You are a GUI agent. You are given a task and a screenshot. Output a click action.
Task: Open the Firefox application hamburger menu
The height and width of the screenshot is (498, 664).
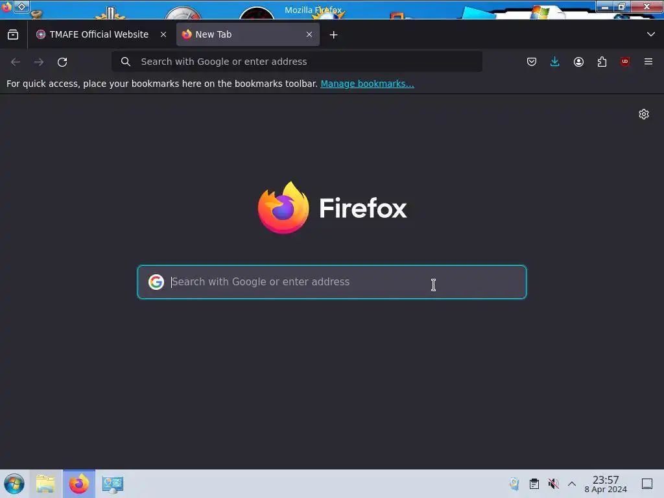click(x=648, y=62)
